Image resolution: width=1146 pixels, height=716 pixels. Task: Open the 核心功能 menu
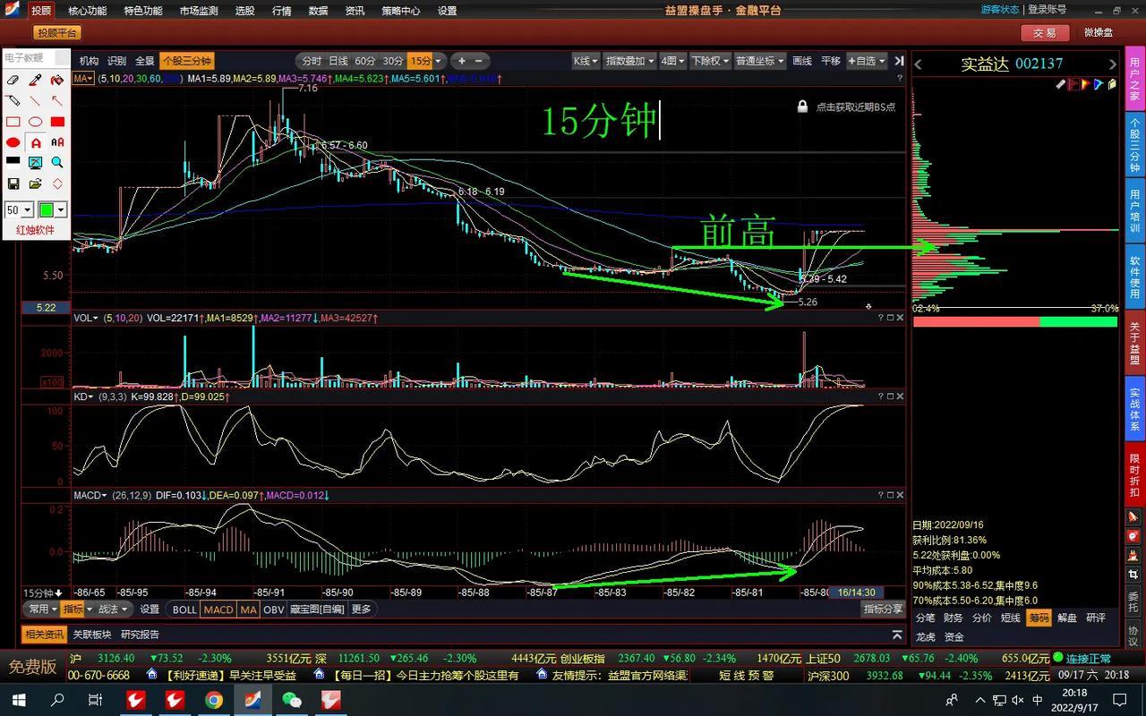point(87,11)
